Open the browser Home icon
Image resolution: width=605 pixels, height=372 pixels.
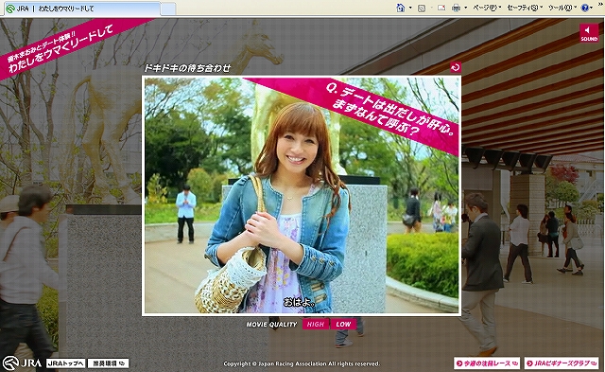point(401,8)
